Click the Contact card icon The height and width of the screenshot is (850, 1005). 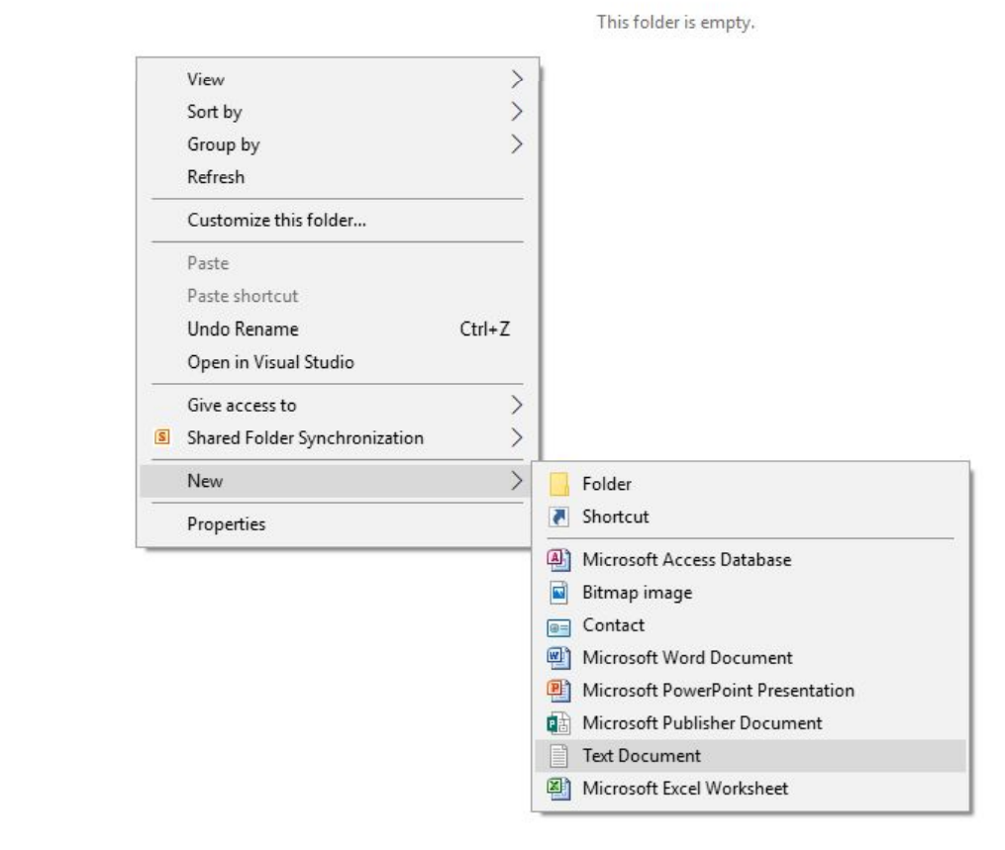click(x=558, y=625)
